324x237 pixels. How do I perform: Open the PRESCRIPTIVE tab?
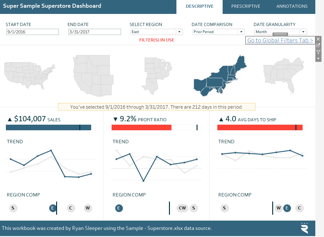[246, 6]
